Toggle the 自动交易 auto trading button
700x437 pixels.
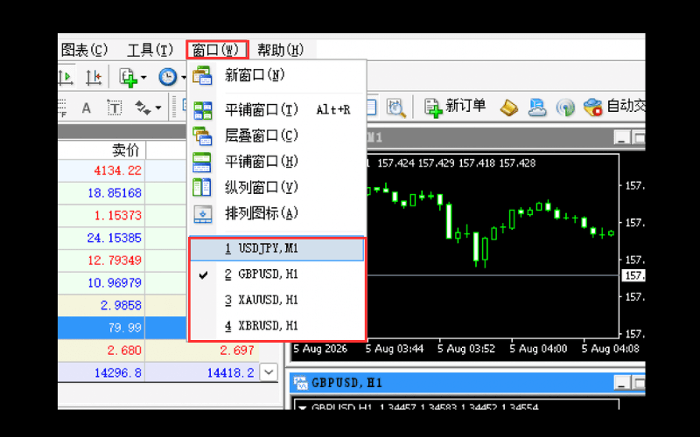(x=614, y=107)
